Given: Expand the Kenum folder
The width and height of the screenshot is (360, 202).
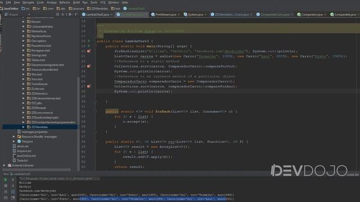Looking at the screenshot, I should (24, 22).
